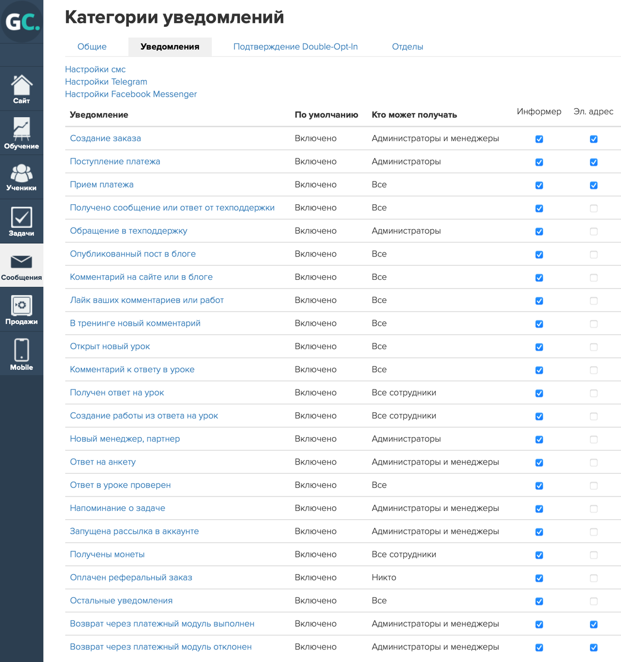621x662 pixels.
Task: Open the Подтверждение Double-Opt-In tab
Action: (295, 47)
